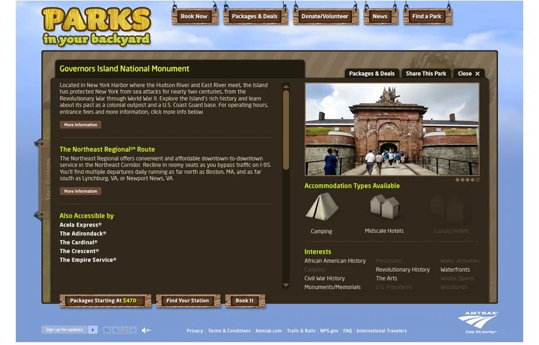Open the NPS.gov footer link
The image size is (539, 345).
coord(329,331)
